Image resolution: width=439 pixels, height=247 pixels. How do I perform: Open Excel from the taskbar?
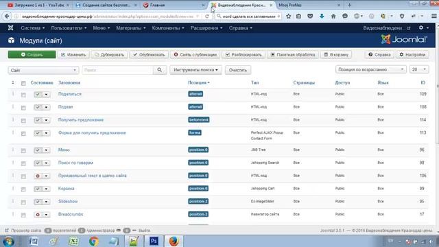tap(73, 241)
